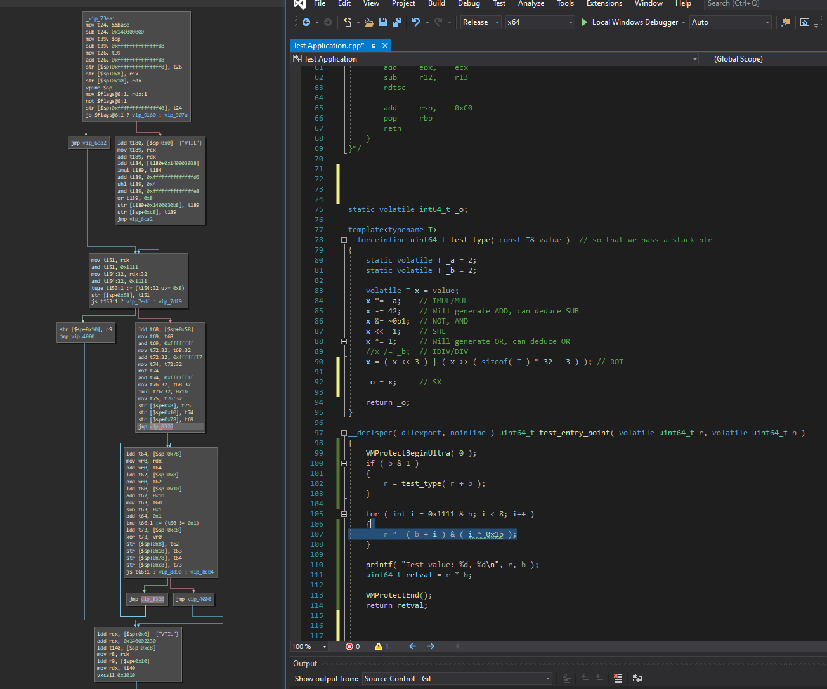Viewport: 827px width, 689px height.
Task: Start debugging with the green play icon
Action: (585, 22)
